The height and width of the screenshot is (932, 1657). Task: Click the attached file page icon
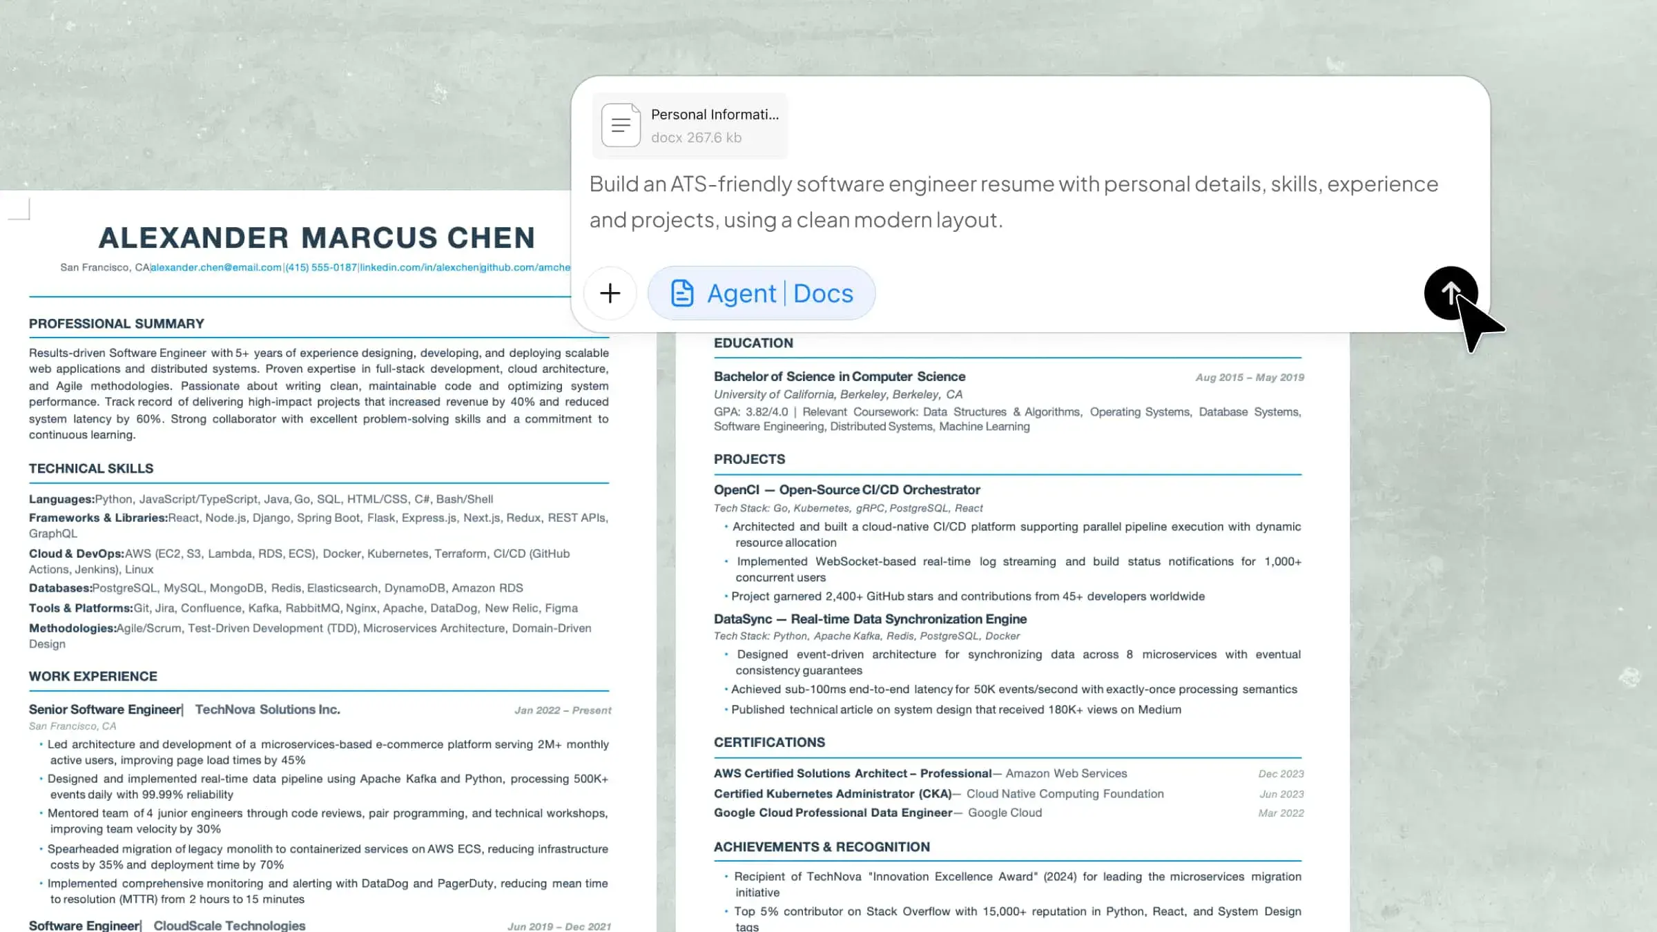pyautogui.click(x=621, y=125)
